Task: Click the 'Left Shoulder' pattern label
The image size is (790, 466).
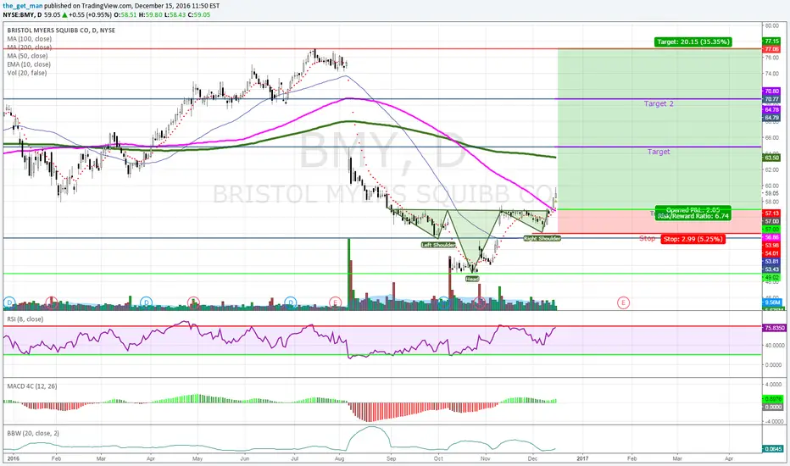Action: 438,245
